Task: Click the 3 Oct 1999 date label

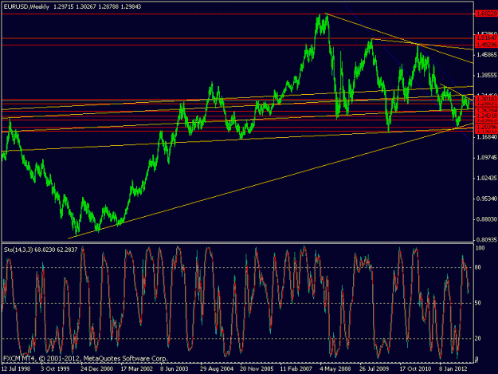Action: pos(55,368)
